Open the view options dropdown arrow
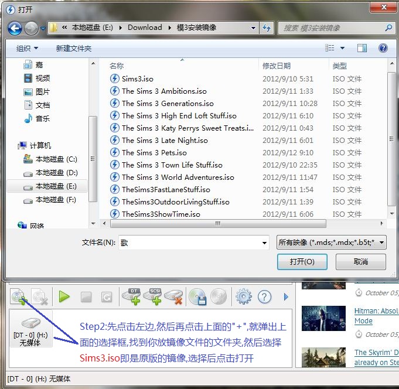The image size is (399, 389). [343, 48]
